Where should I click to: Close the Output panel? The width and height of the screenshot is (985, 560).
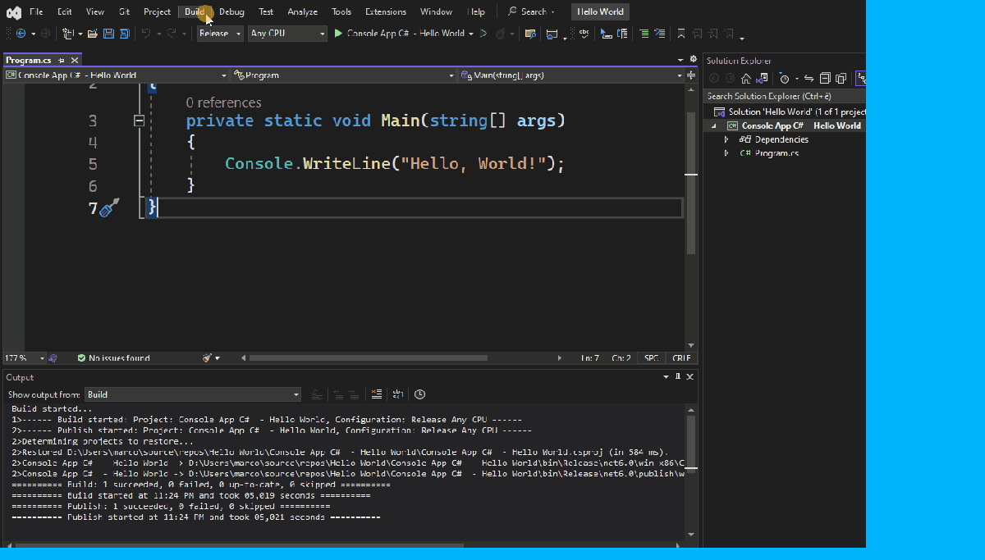690,376
